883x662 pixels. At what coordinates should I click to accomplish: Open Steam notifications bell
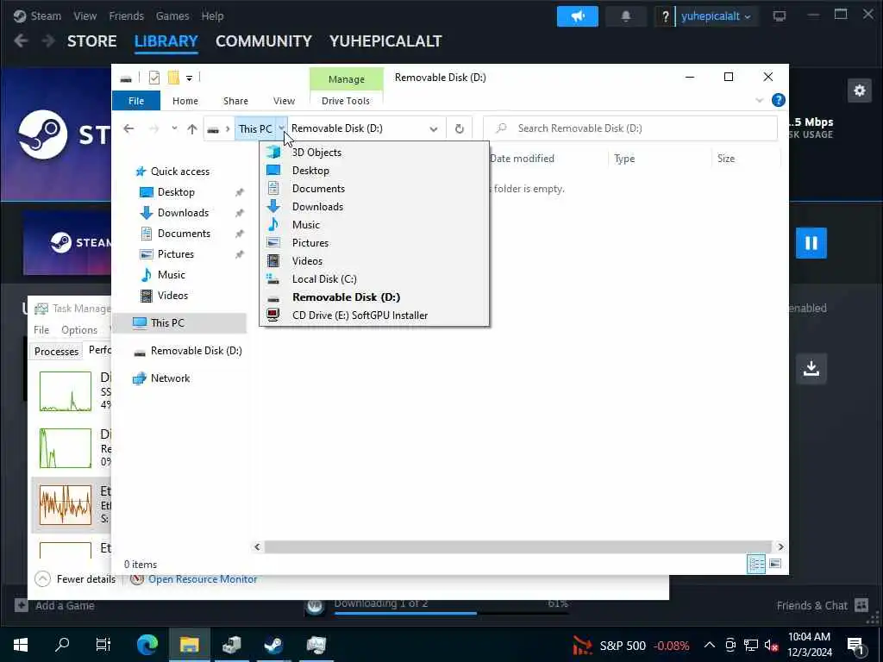point(626,16)
